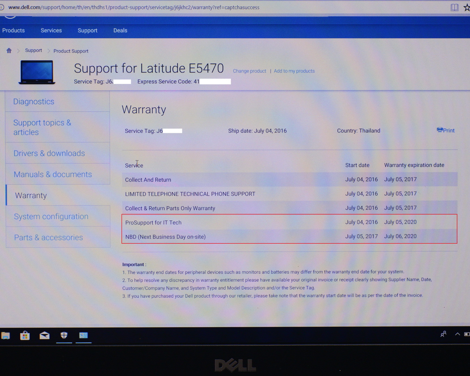The image size is (470, 376).
Task: Click Add to my products link
Action: [294, 71]
